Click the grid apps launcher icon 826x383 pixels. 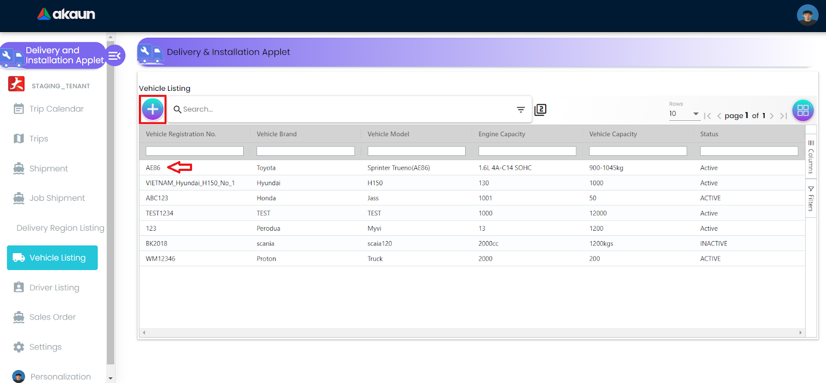click(803, 110)
